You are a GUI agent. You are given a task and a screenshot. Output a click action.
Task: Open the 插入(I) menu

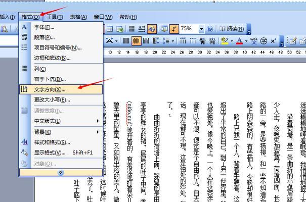click(8, 17)
